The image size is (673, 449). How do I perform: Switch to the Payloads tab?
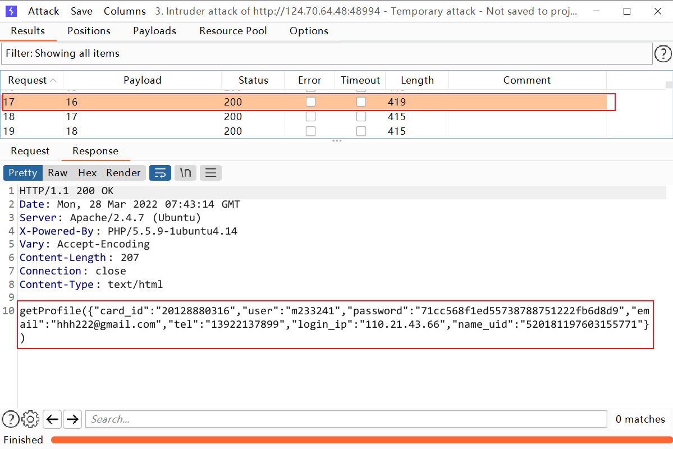(154, 31)
